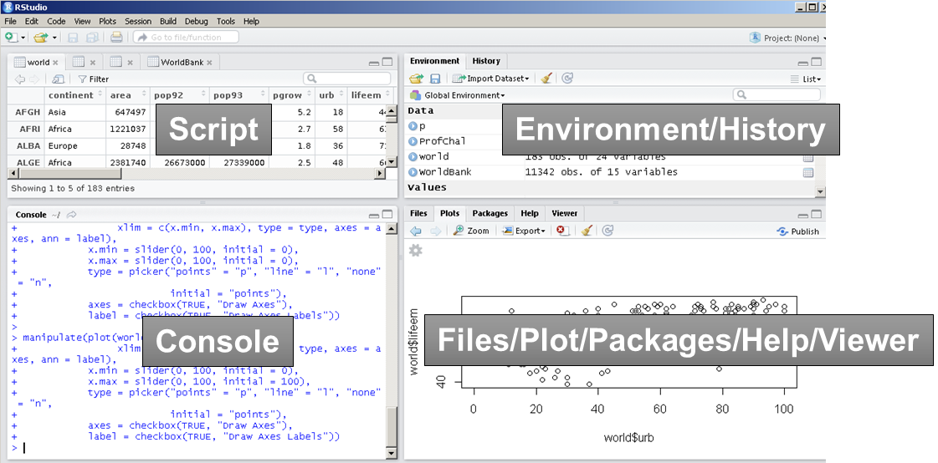Close the world data tab
938x463 pixels.
click(x=55, y=62)
